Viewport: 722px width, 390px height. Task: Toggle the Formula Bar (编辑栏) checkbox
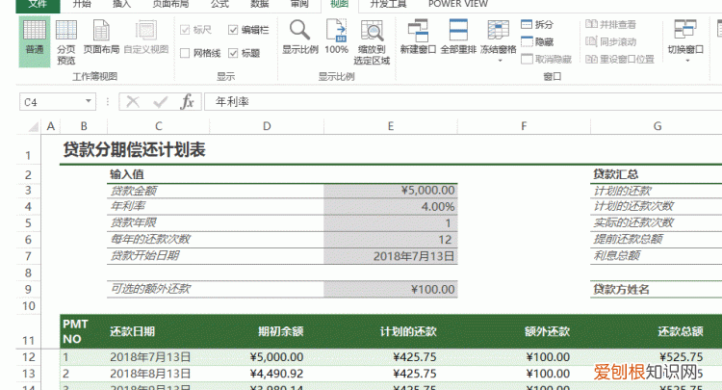point(233,30)
